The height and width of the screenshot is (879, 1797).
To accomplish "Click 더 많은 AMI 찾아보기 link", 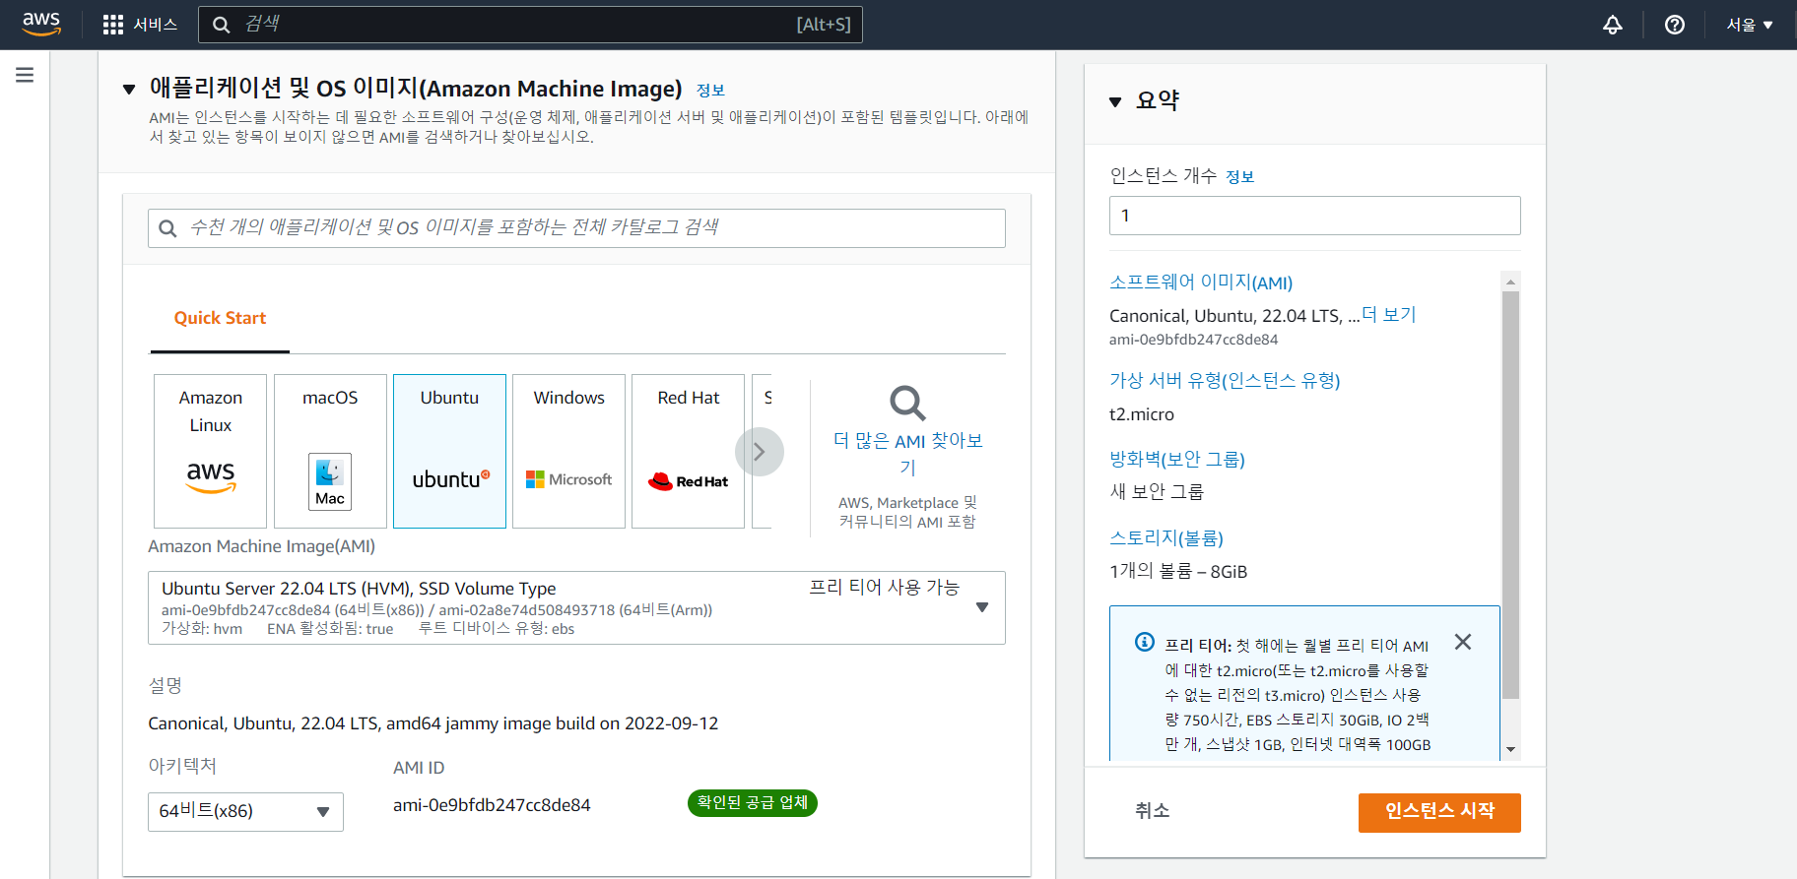I will [x=907, y=454].
